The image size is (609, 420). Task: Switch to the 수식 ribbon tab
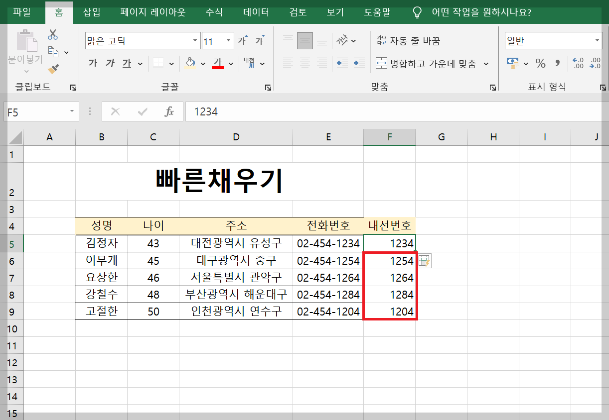(214, 12)
